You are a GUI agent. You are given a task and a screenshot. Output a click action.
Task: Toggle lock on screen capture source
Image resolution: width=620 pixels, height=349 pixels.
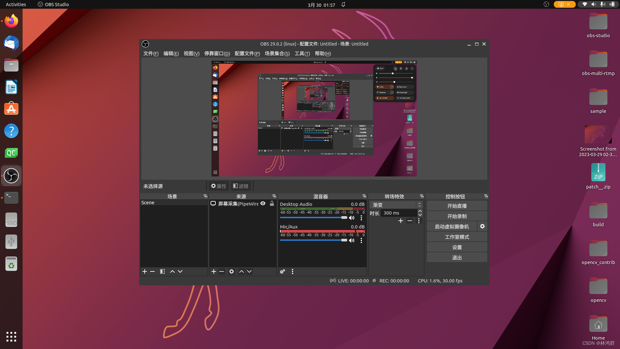(272, 203)
